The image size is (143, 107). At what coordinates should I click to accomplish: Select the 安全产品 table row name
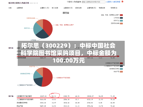[x=20, y=106]
